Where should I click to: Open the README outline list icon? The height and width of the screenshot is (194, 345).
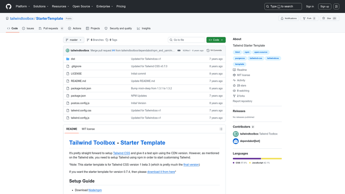pyautogui.click(x=221, y=129)
